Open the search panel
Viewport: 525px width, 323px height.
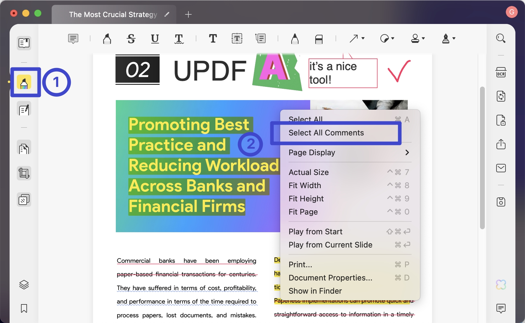[501, 38]
